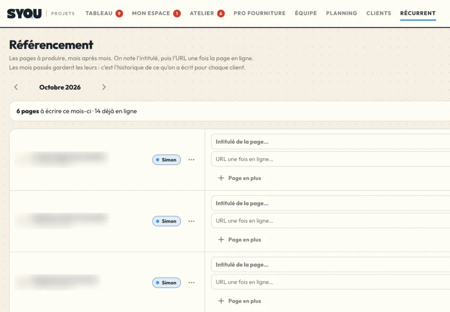Focus the first row's Intitulé de la page field

pos(330,142)
